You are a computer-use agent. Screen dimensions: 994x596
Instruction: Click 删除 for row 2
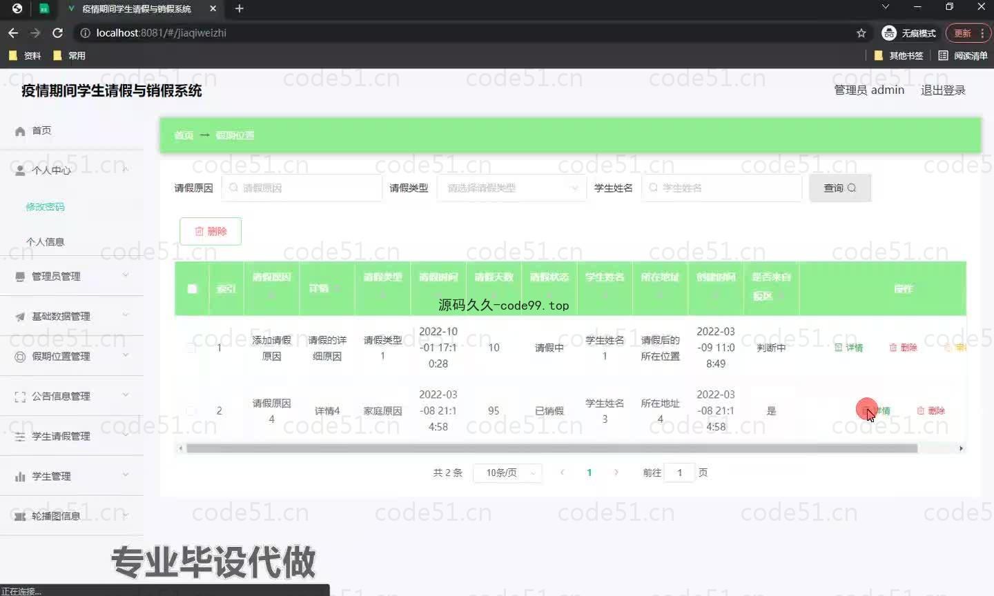[x=931, y=410]
